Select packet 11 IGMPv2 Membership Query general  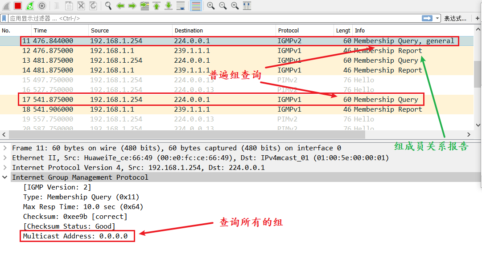pyautogui.click(x=237, y=41)
